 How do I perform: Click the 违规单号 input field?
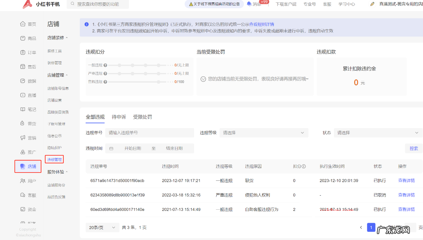[150, 133]
